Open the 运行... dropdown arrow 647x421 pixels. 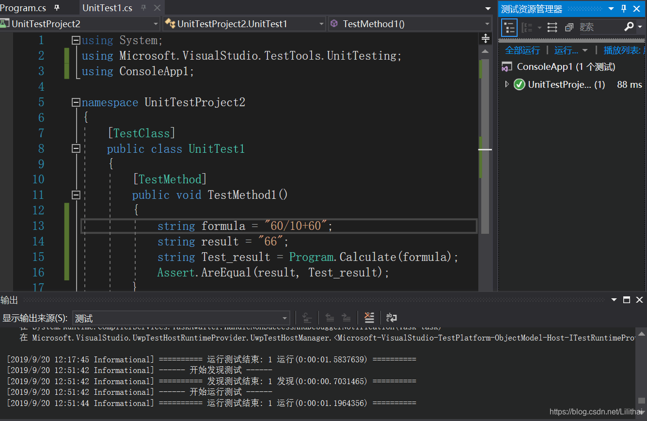point(584,50)
